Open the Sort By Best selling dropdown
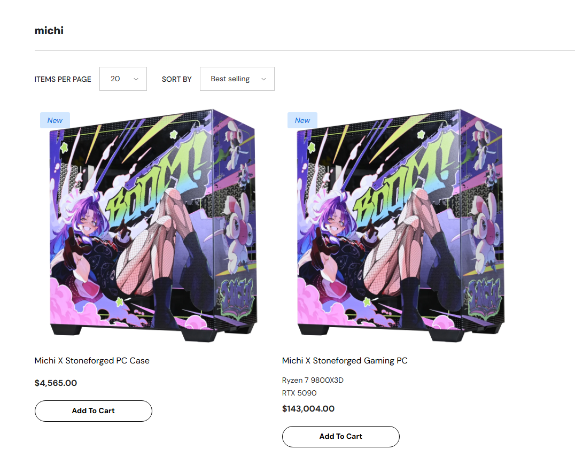The height and width of the screenshot is (457, 575). 237,79
